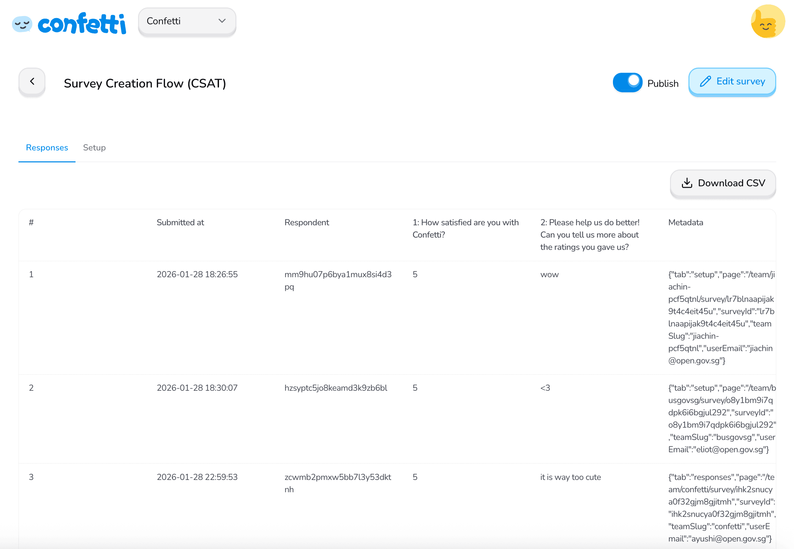The width and height of the screenshot is (794, 549).
Task: Select metadata containing eliot@open.gov.sg
Action: (x=722, y=419)
